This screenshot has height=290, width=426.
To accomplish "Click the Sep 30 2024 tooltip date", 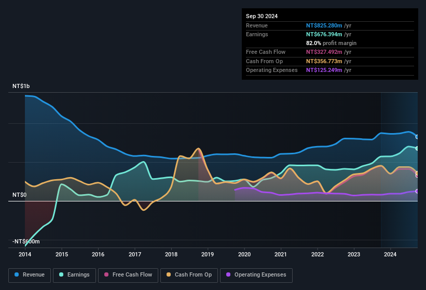I will coord(262,16).
